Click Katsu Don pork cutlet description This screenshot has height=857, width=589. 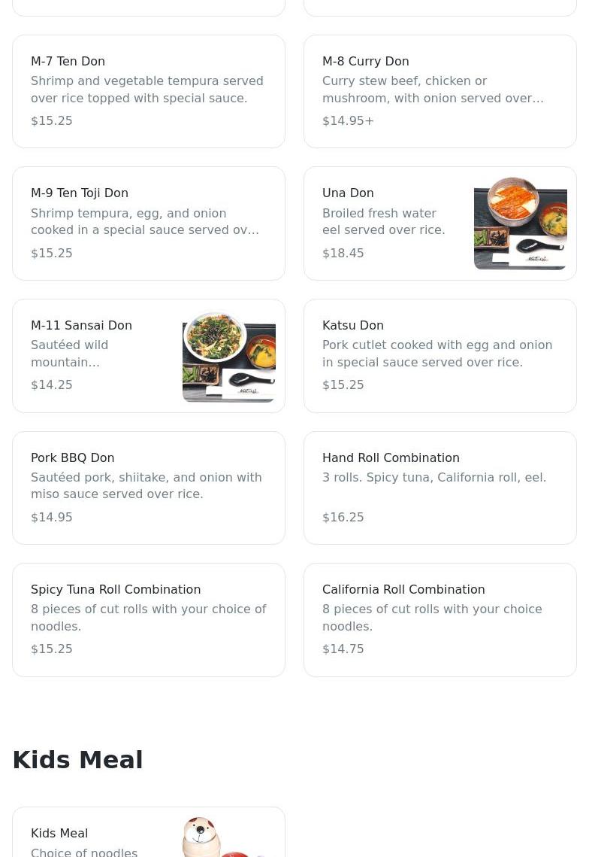[436, 354]
